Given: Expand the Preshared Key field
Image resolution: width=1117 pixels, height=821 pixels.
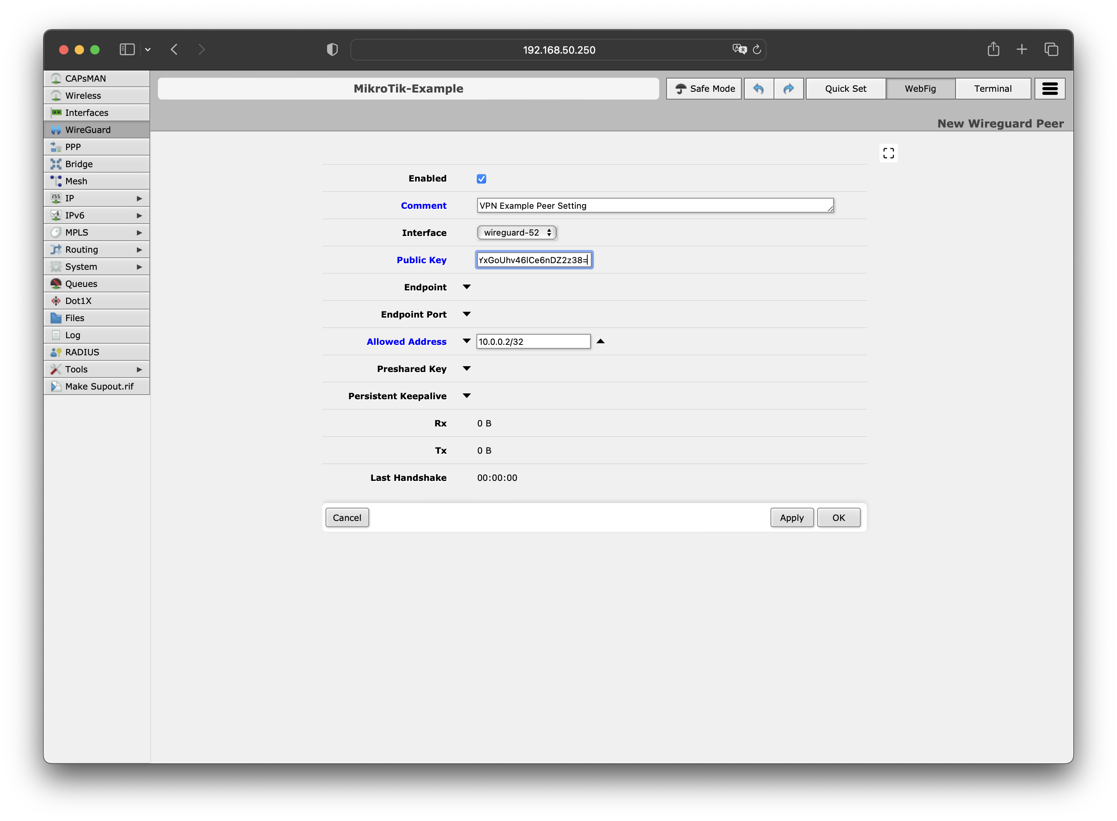Looking at the screenshot, I should point(466,369).
